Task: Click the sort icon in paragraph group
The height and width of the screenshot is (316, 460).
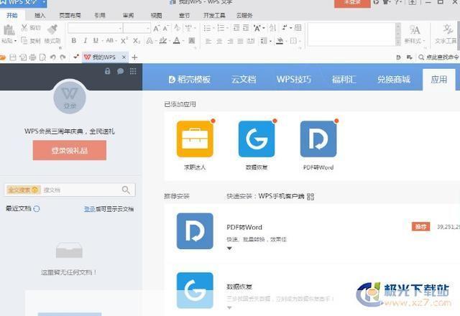Action: 272,28
